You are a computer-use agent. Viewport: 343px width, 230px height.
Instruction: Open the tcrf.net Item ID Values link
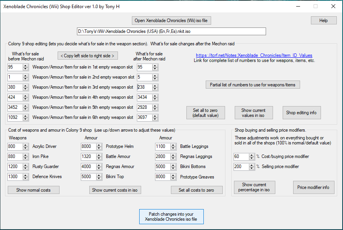254,55
